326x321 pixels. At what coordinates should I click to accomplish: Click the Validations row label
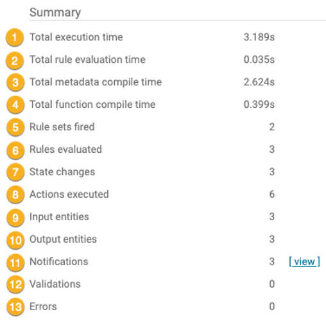click(55, 284)
